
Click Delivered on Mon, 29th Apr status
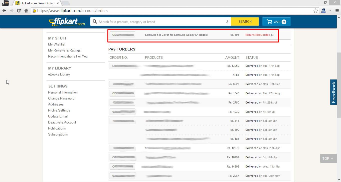[x=263, y=148]
